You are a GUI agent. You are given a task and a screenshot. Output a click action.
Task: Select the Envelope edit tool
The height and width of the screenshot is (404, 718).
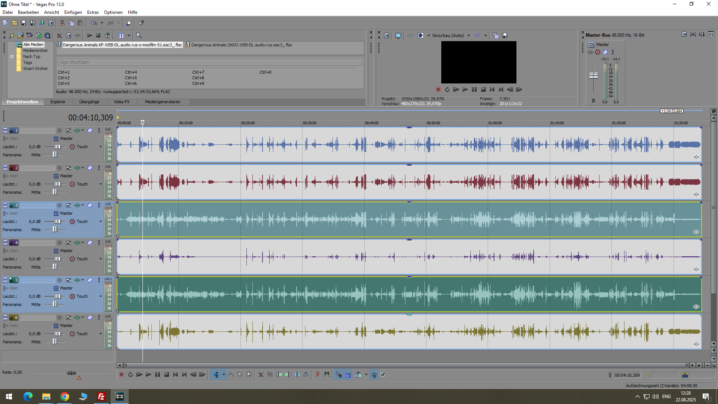pos(231,374)
